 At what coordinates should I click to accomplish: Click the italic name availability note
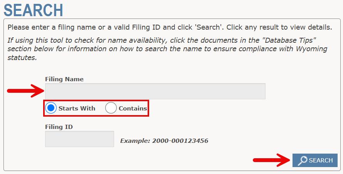167,49
